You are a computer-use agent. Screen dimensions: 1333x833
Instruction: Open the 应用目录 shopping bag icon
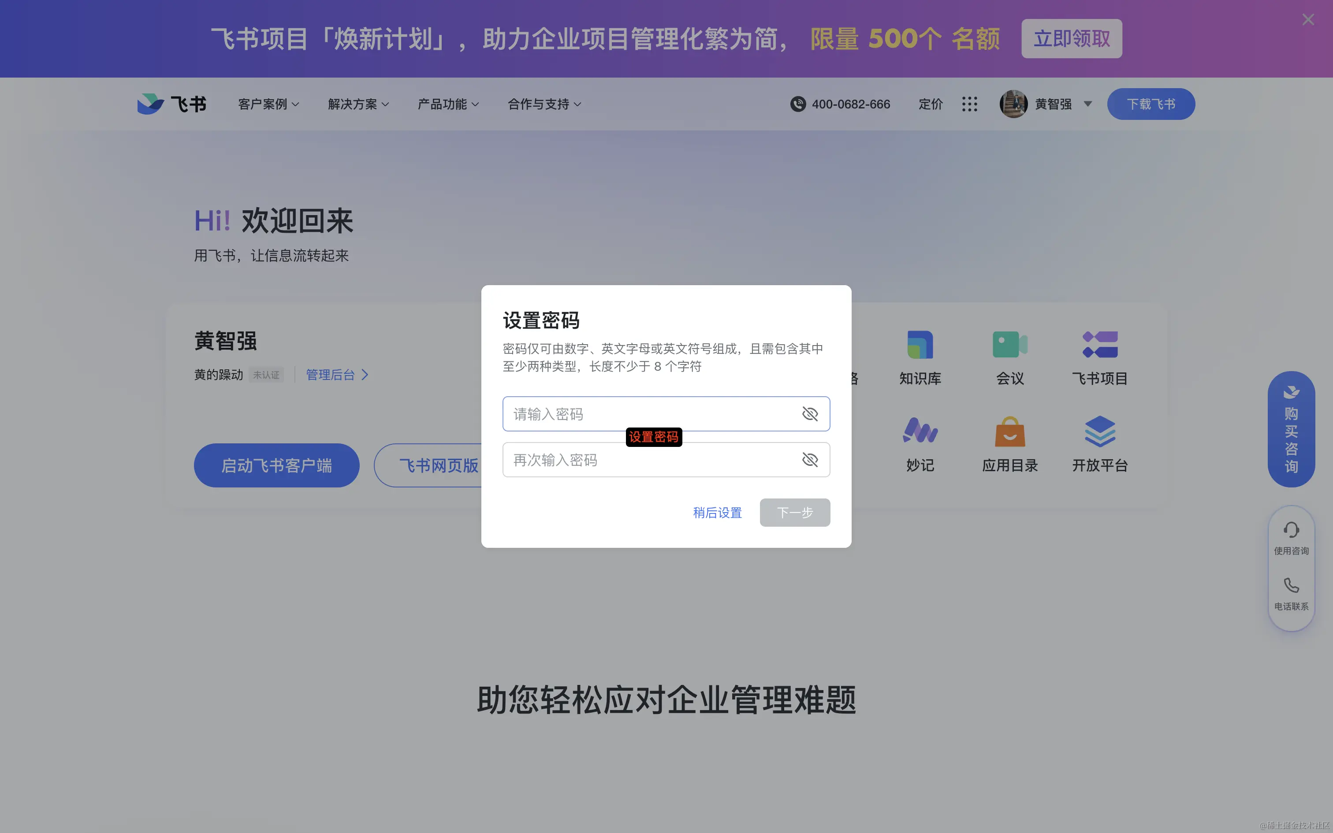(x=1009, y=431)
